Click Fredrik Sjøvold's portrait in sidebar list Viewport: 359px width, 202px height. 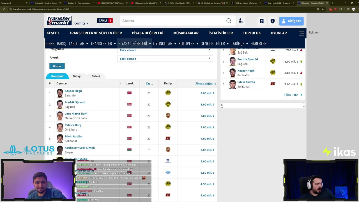232,61
